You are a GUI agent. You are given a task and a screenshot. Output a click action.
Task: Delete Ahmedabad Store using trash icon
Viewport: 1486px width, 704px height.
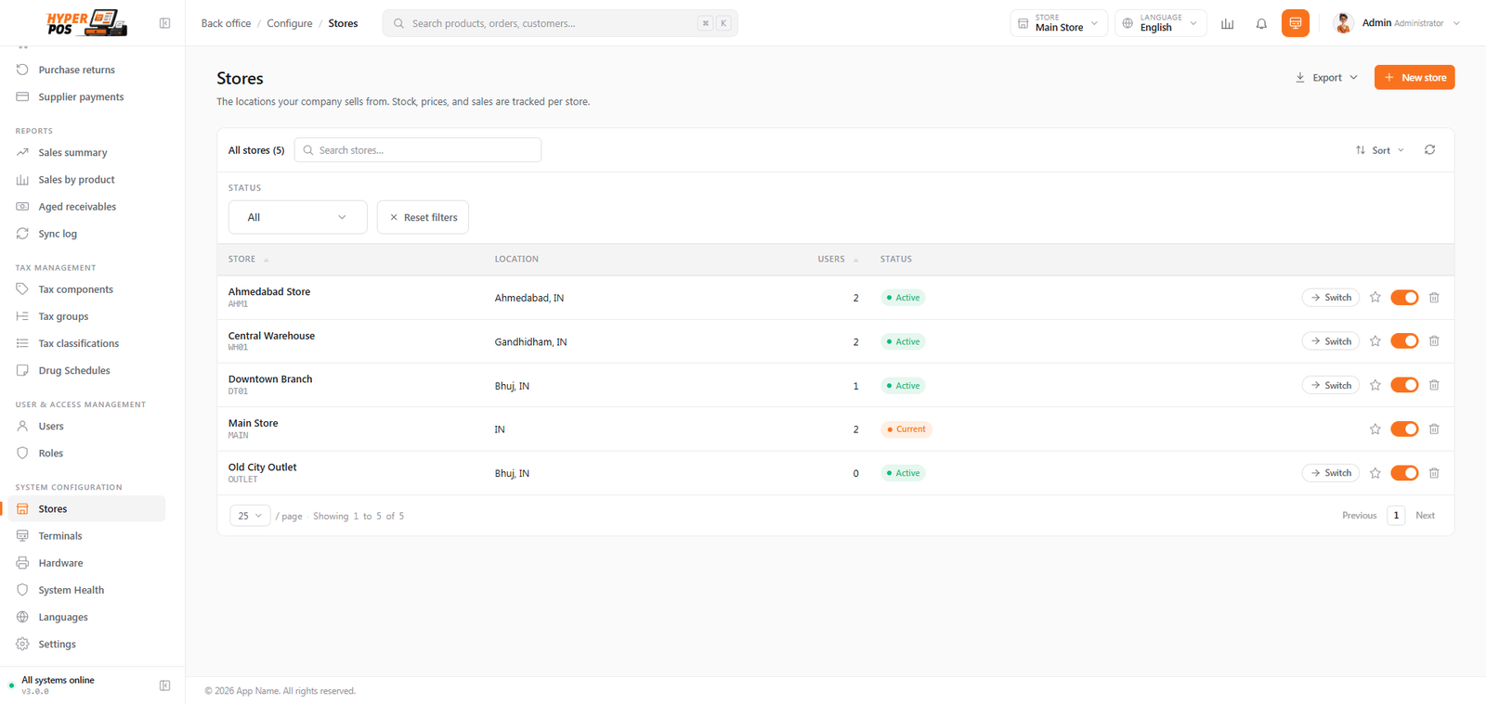point(1434,298)
